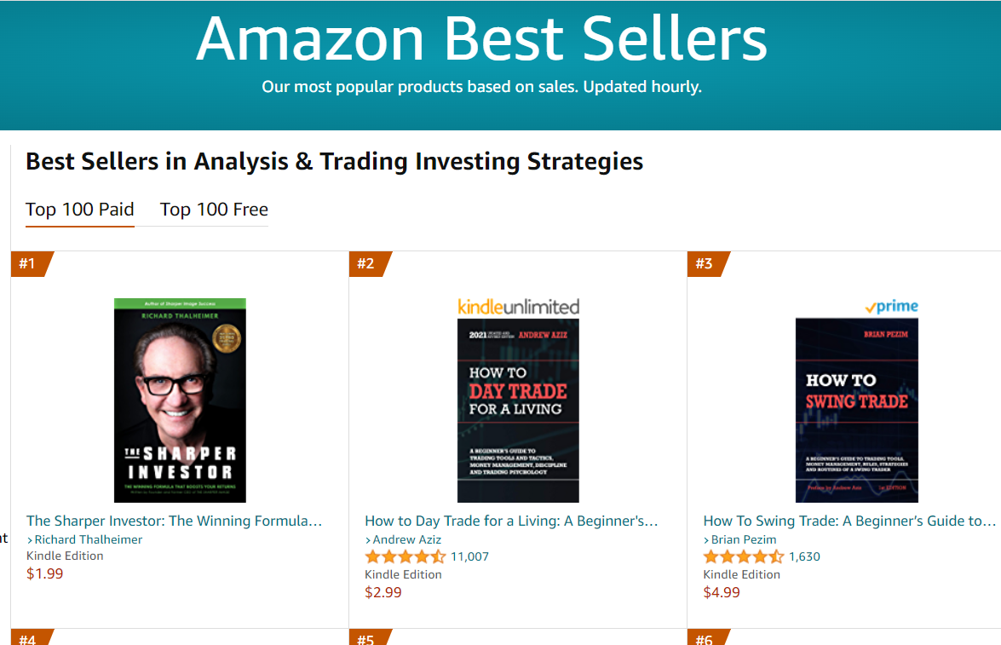Select the Top 100 Paid tab

80,210
